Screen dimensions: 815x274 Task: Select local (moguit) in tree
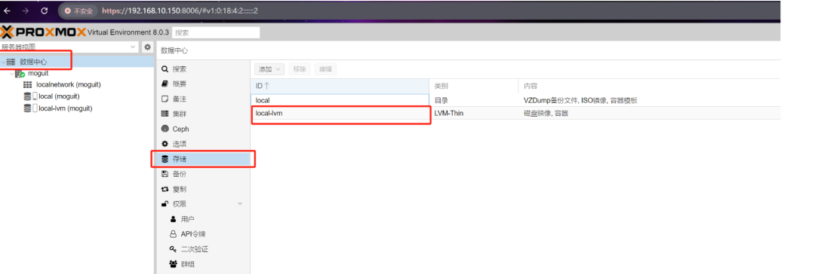pos(59,96)
